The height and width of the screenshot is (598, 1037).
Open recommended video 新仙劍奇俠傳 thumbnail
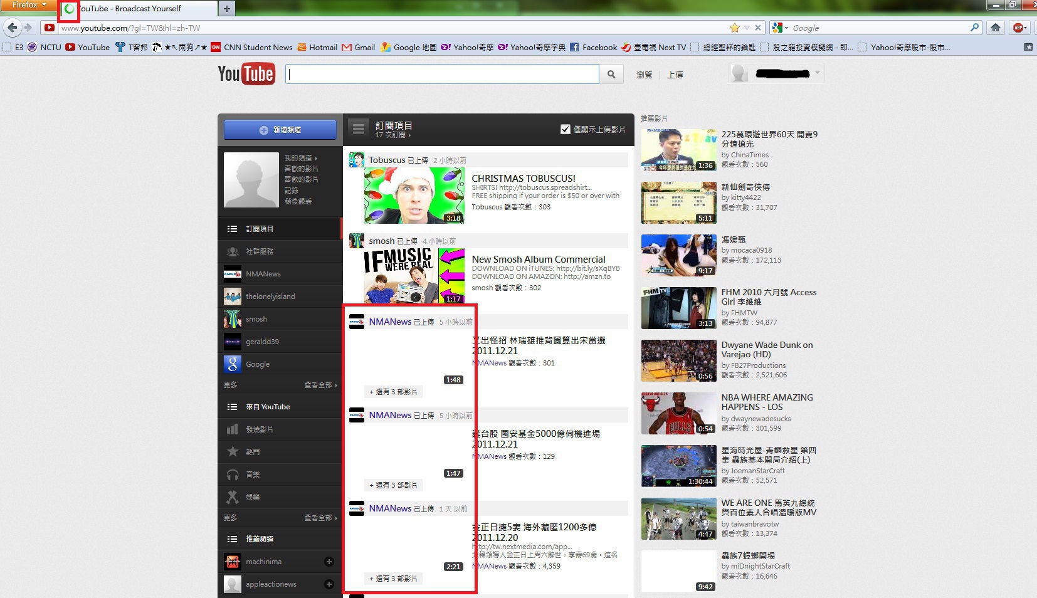point(679,203)
